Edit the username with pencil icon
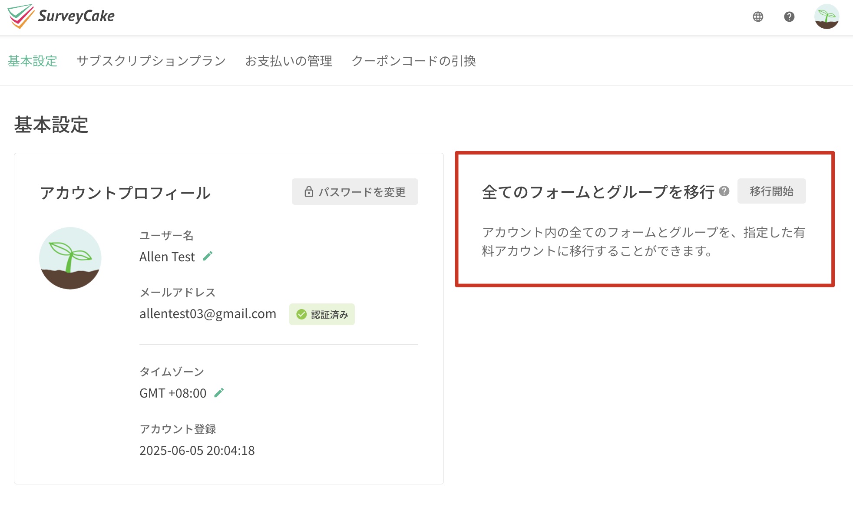 [208, 256]
